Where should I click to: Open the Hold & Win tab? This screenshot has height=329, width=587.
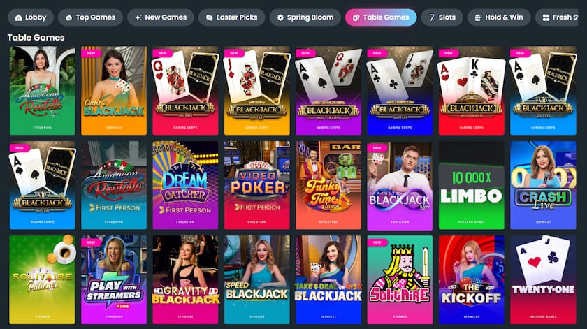pos(499,17)
